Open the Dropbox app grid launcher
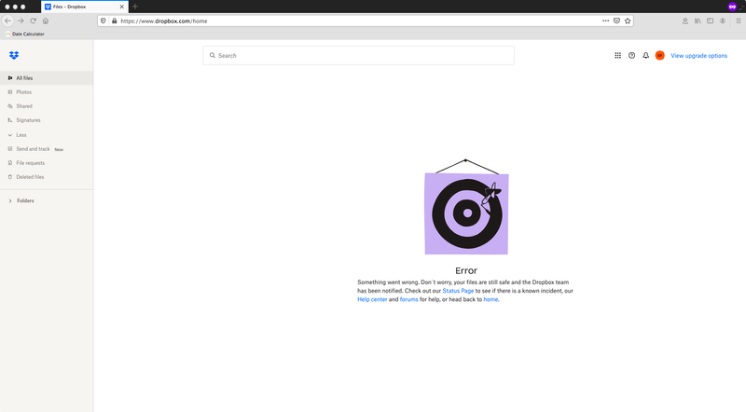Viewport: 746px width, 412px height. [x=617, y=56]
